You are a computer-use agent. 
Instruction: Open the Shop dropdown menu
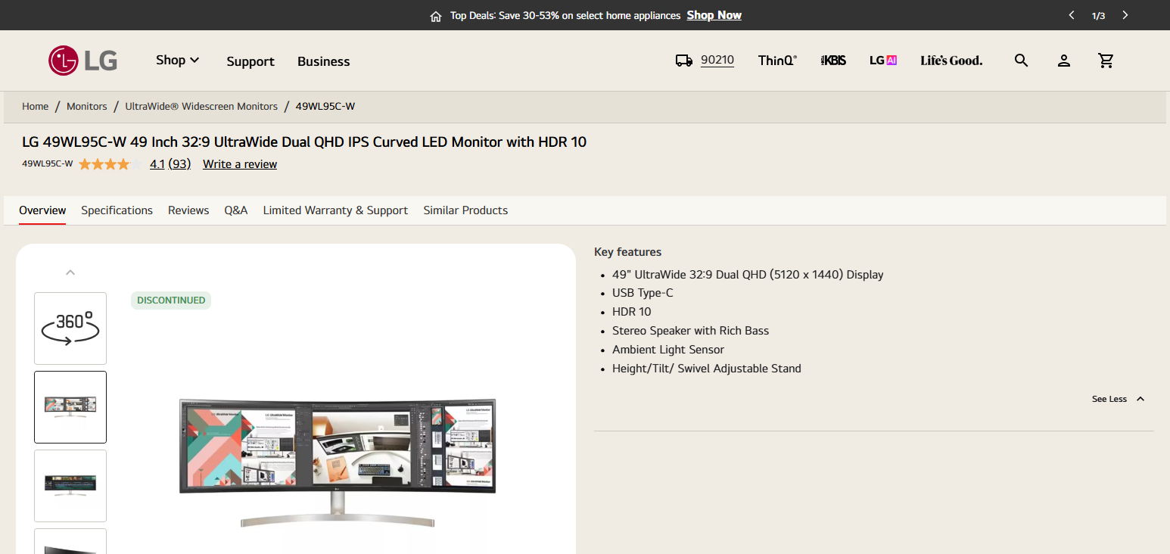pyautogui.click(x=177, y=61)
